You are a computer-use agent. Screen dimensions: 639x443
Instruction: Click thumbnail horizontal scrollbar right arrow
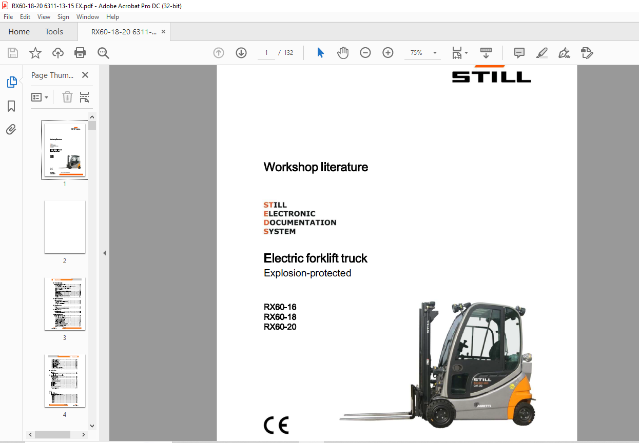[x=84, y=434]
